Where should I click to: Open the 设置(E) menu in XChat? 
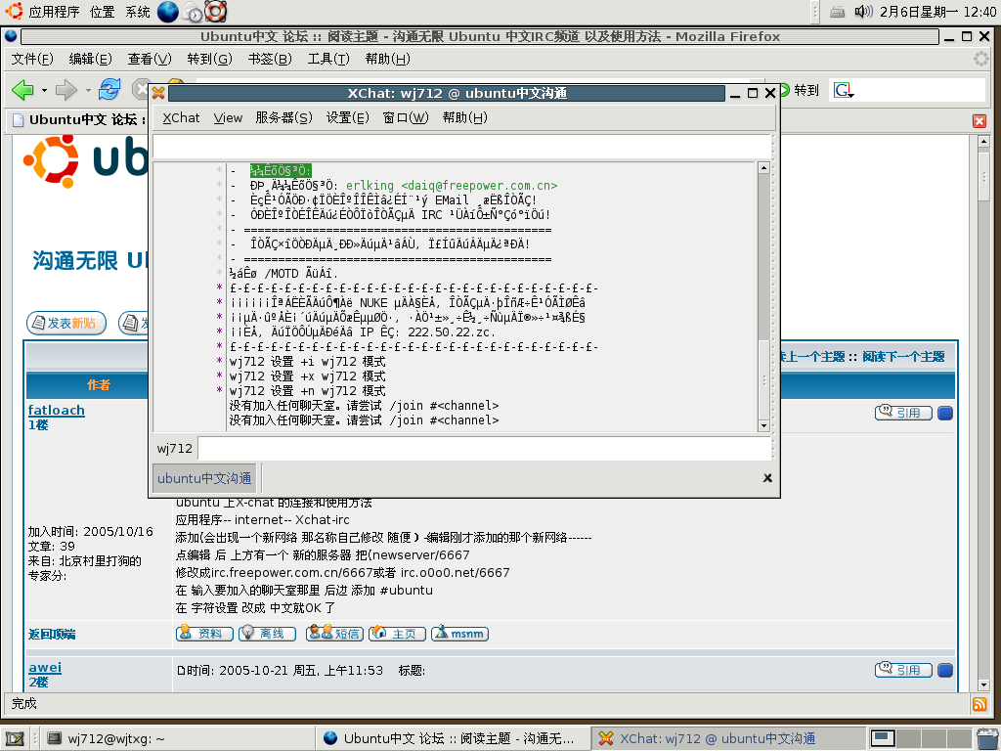coord(347,117)
